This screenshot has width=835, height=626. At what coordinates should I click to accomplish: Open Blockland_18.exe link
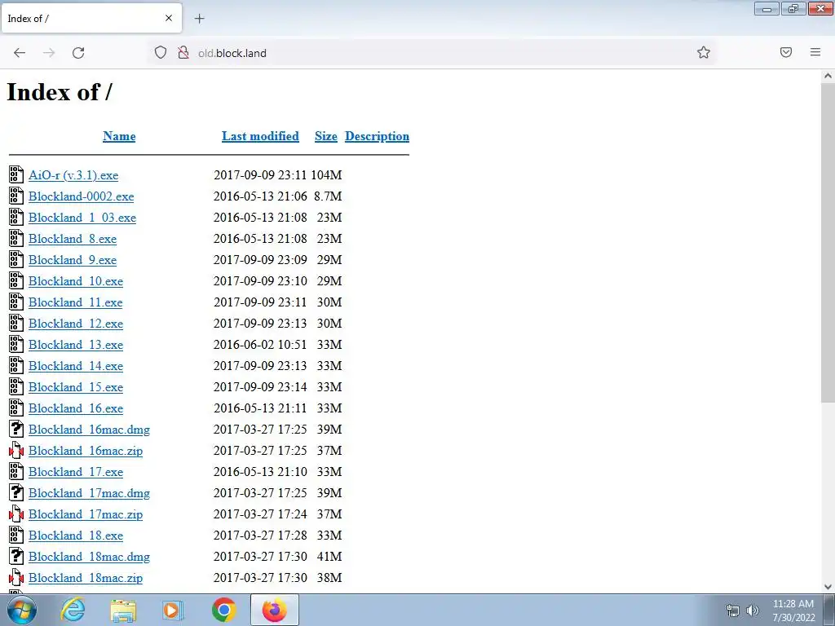coord(76,536)
